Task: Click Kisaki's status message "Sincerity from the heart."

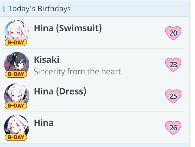Action: point(78,72)
